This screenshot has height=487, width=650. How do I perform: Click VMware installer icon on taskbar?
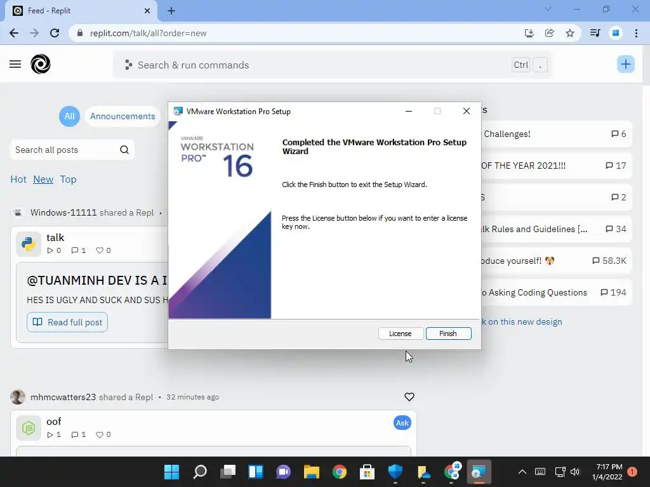pos(479,472)
